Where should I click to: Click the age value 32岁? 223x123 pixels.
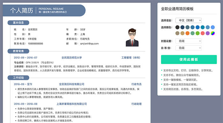coord(83,30)
